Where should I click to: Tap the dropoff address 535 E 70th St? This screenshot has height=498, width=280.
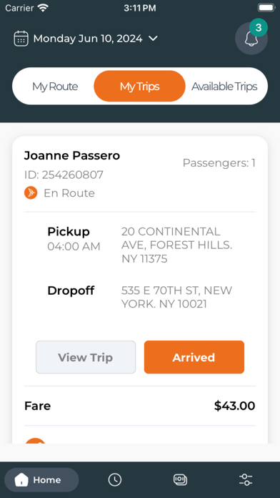tap(176, 297)
